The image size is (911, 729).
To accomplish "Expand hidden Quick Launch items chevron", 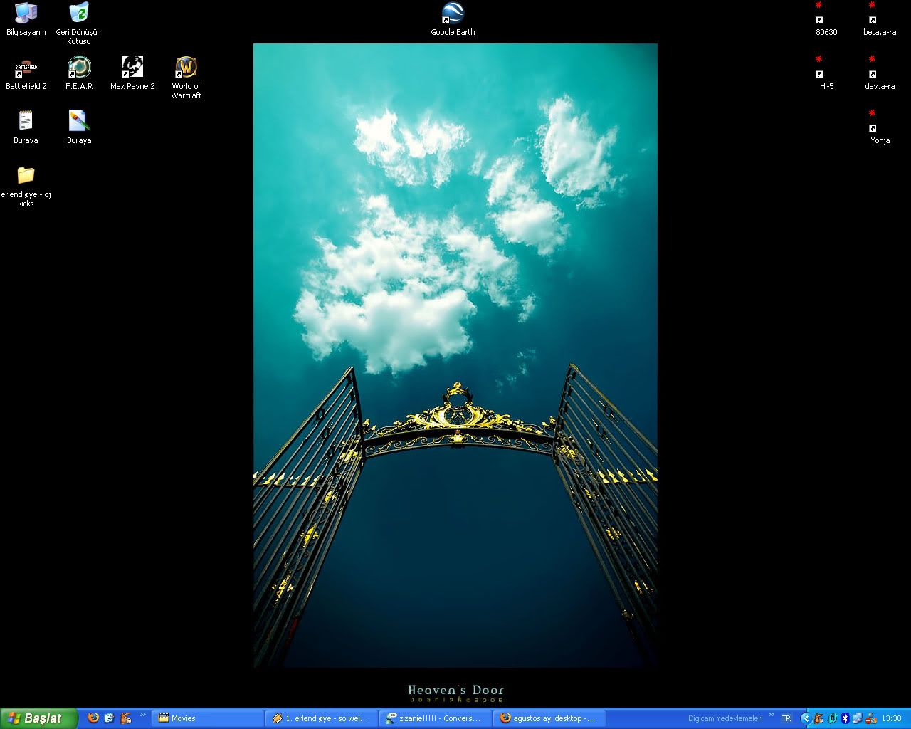I will pyautogui.click(x=143, y=715).
